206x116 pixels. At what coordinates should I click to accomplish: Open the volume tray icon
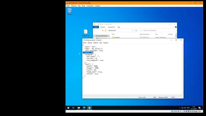point(185,108)
